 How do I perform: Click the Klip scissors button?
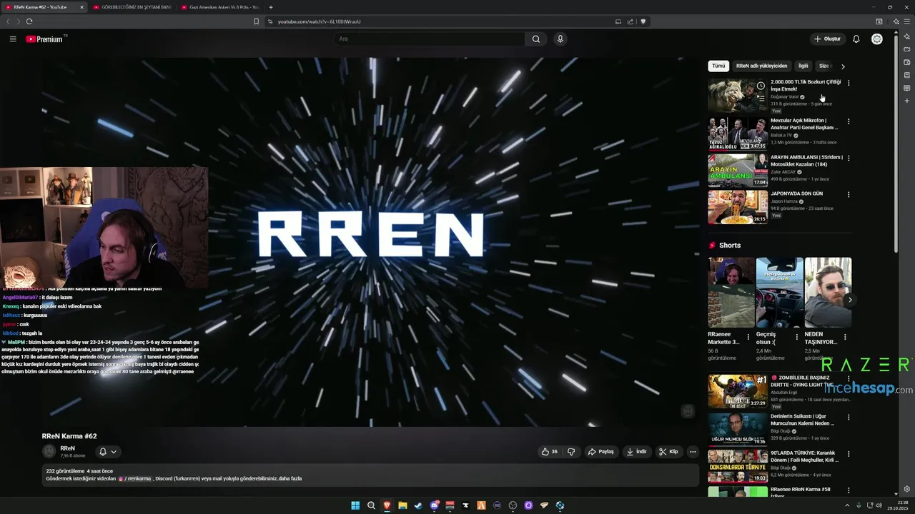668,452
